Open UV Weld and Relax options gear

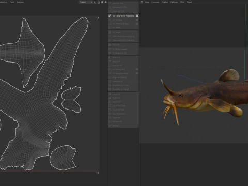(x=137, y=24)
